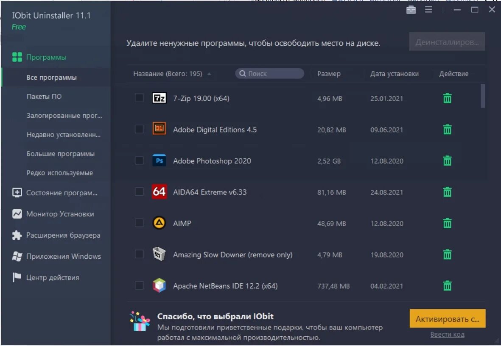501x346 pixels.
Task: Click the Apache NetBeans cube icon
Action: coord(159,285)
